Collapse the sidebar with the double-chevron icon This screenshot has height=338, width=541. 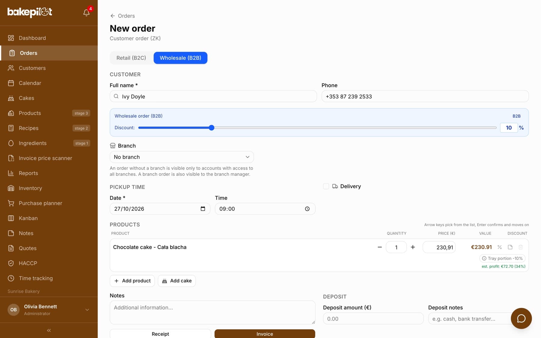pyautogui.click(x=49, y=330)
